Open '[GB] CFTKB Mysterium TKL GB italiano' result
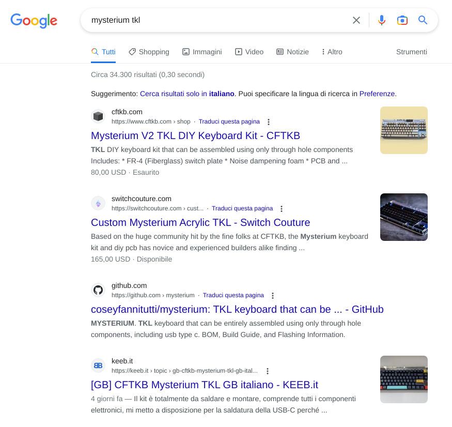Image resolution: width=452 pixels, height=427 pixels. click(x=205, y=385)
